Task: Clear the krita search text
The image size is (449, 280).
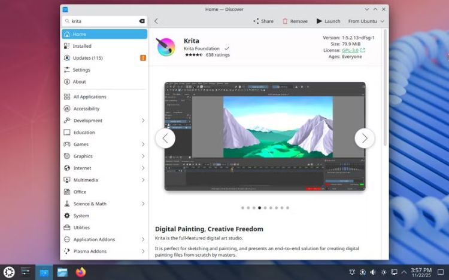Action: coord(142,21)
